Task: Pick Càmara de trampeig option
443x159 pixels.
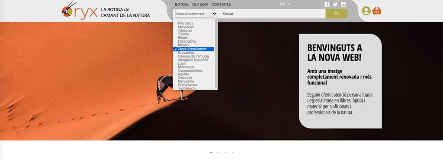Action: [193, 56]
